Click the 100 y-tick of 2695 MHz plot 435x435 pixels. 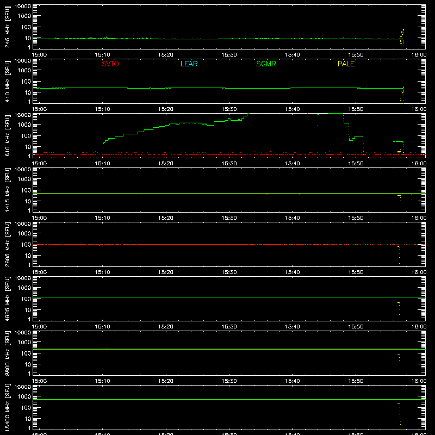pos(26,245)
